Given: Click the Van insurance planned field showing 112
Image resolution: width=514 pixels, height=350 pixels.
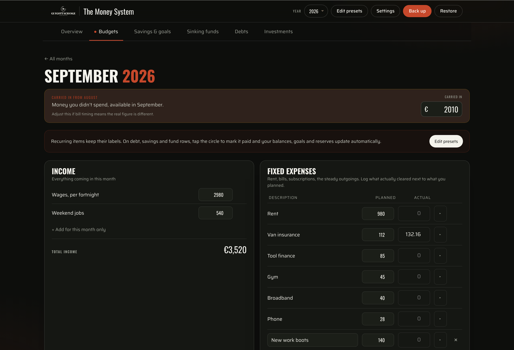Looking at the screenshot, I should tap(378, 235).
